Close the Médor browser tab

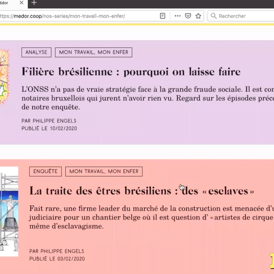22,3
